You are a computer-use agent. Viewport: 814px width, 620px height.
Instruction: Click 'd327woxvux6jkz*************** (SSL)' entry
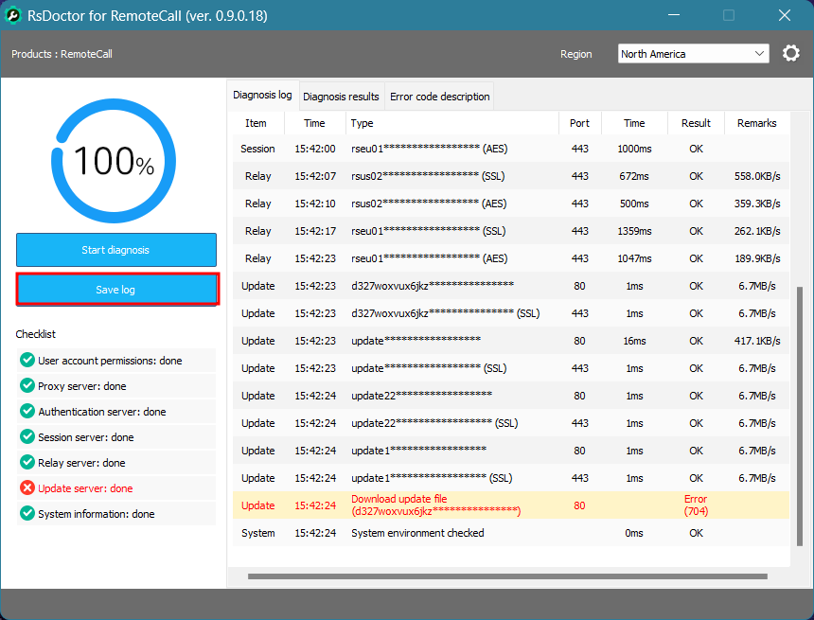[446, 313]
